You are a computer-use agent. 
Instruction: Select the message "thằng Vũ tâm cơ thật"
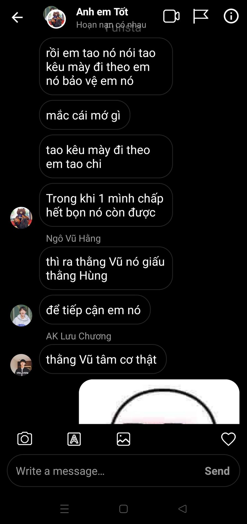pos(103,359)
